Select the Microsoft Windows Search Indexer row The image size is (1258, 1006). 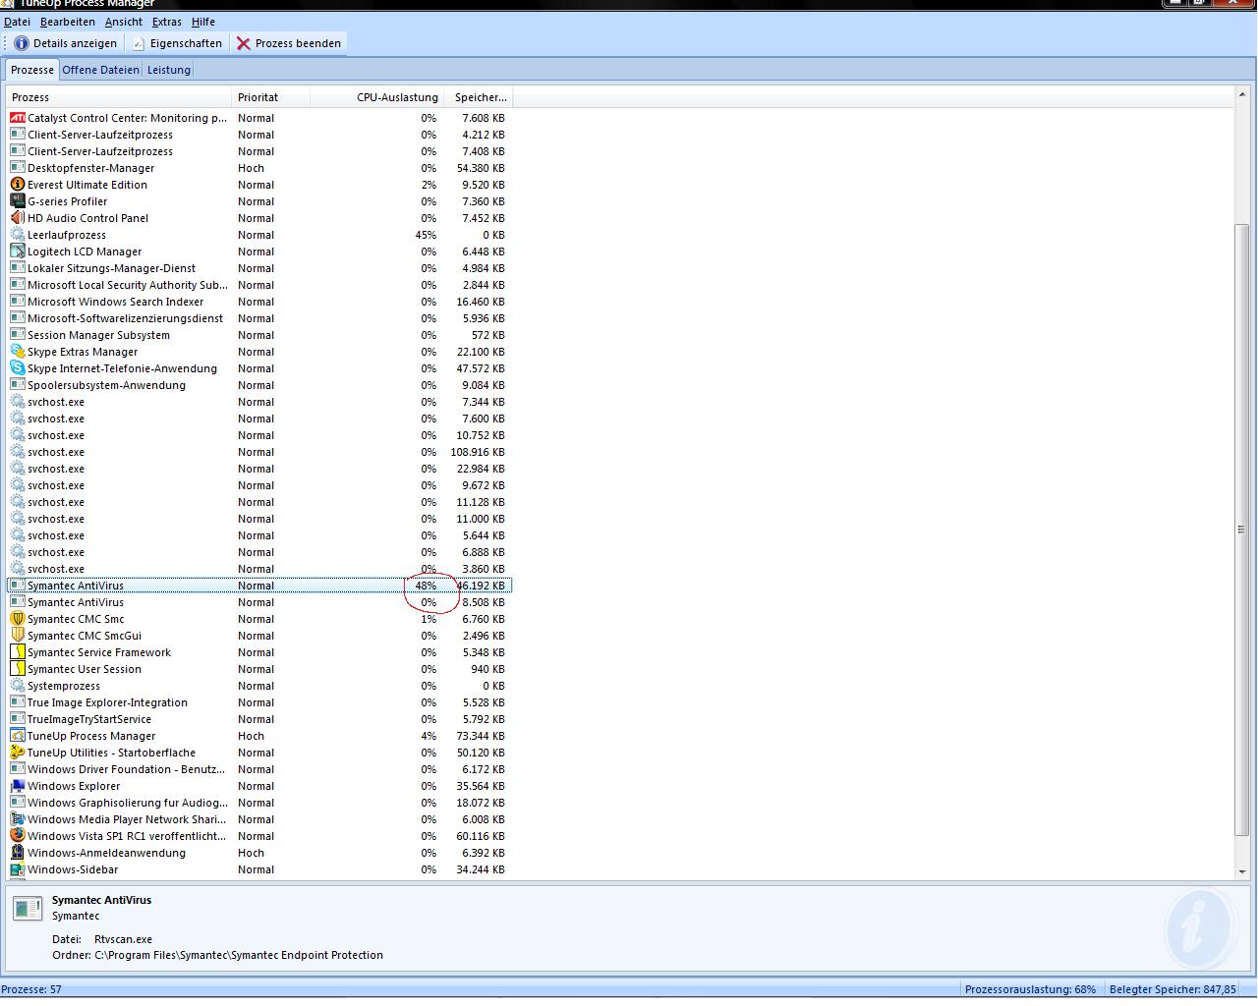[259, 302]
